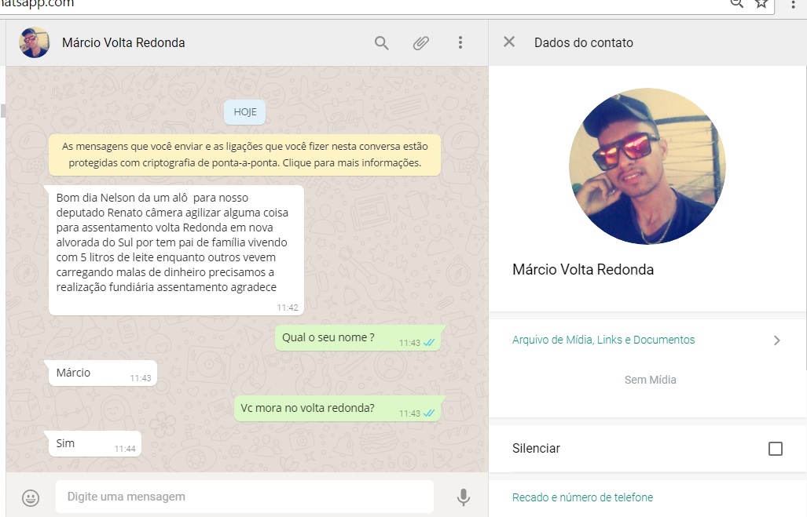Viewport: 807px width, 517px height.
Task: Open the Recado e número de telefone section
Action: (x=582, y=497)
